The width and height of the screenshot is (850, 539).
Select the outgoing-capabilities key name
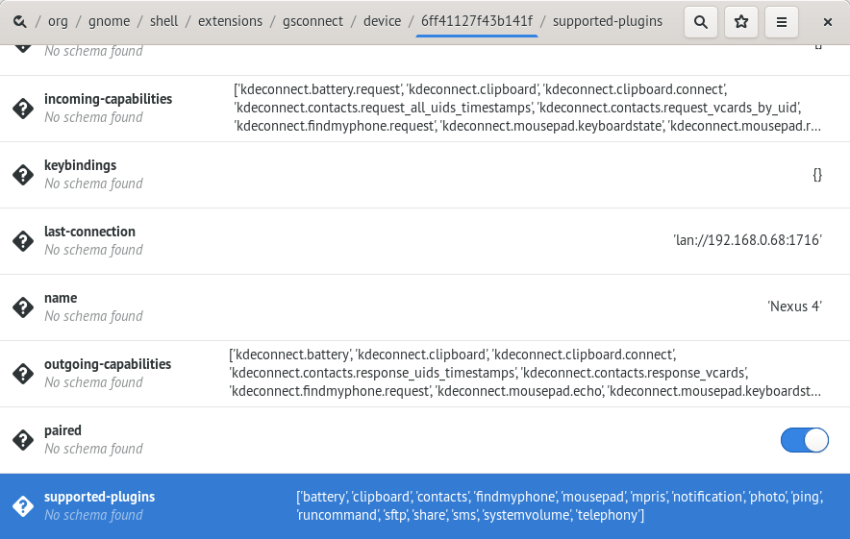pyautogui.click(x=108, y=364)
